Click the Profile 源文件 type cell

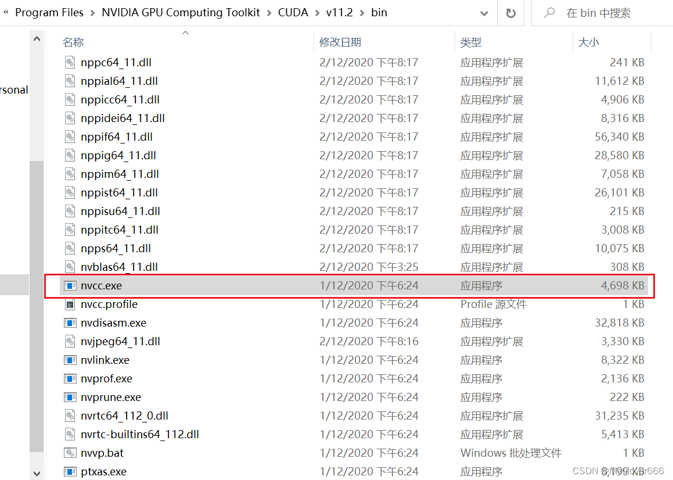[493, 305]
